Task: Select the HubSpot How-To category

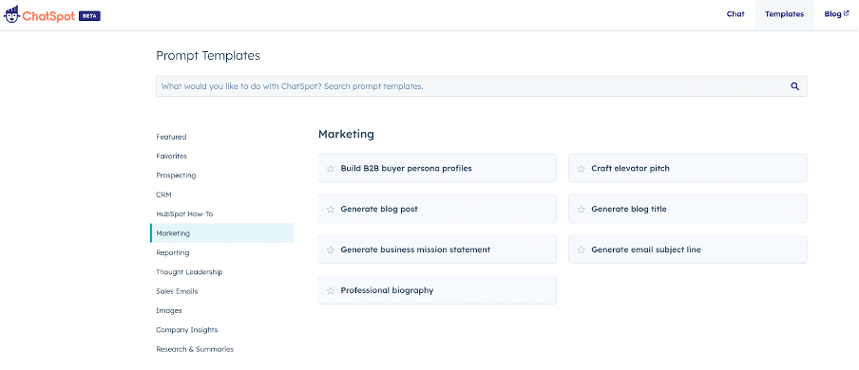Action: pyautogui.click(x=184, y=214)
